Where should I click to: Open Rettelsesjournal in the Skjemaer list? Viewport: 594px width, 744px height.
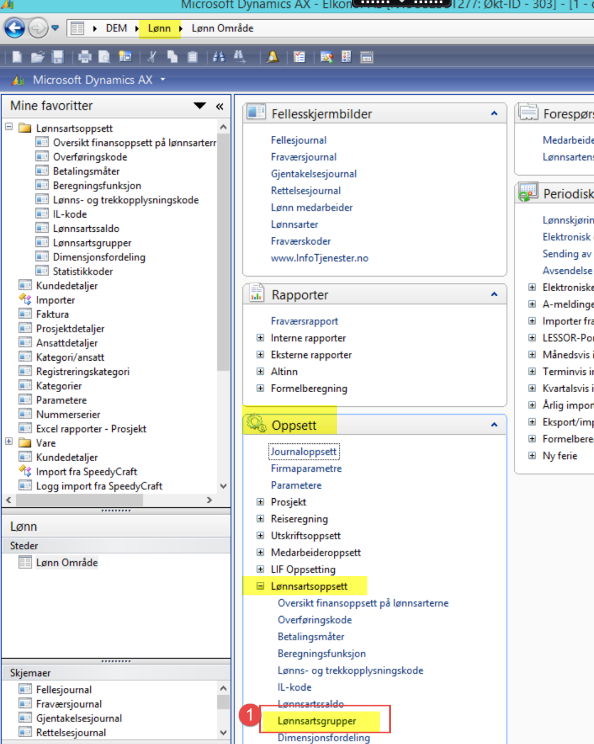(71, 733)
